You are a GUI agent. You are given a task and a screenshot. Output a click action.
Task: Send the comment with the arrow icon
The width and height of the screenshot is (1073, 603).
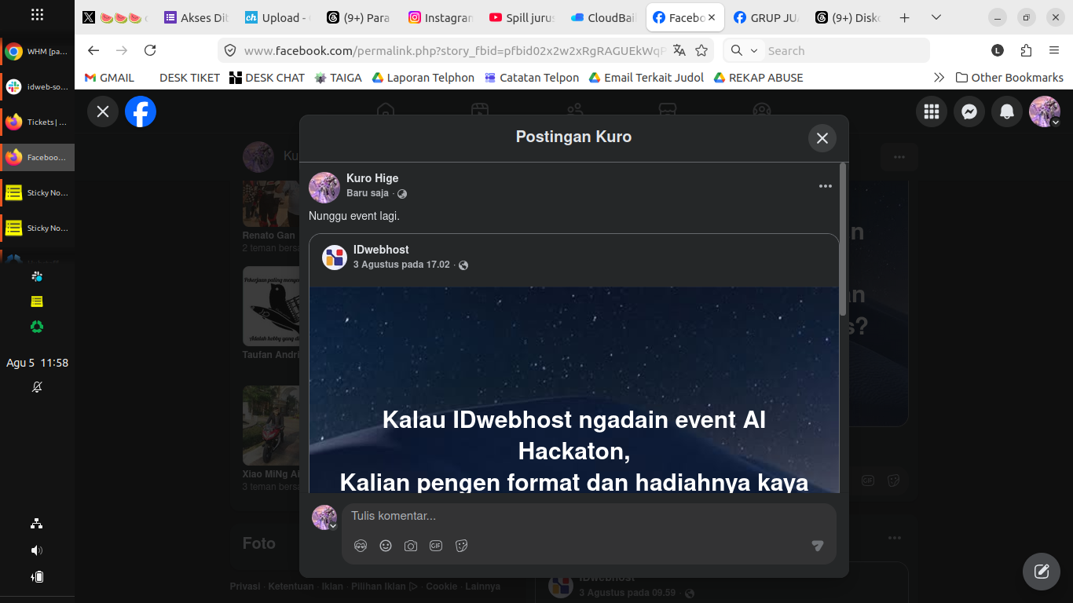[818, 546]
